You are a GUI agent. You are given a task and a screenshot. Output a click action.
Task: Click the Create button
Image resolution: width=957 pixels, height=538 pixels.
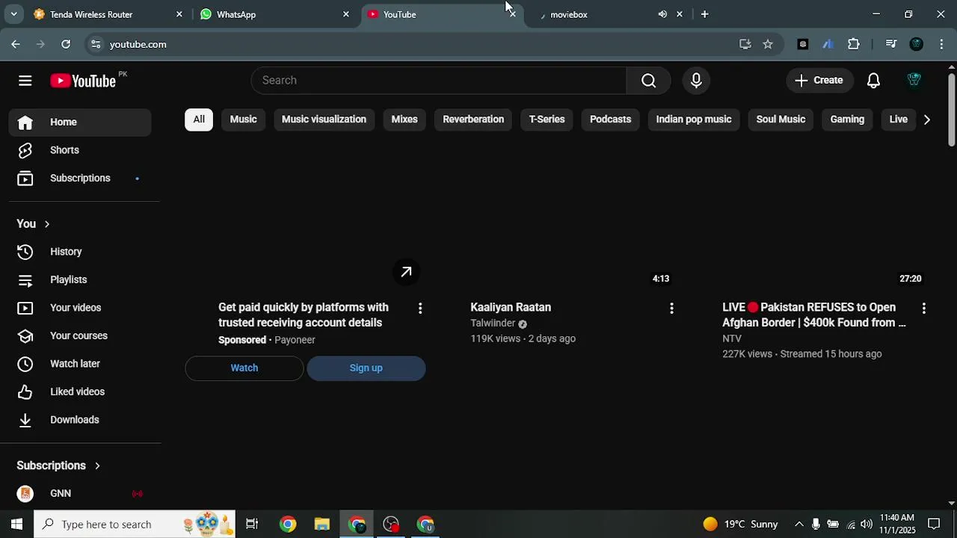[x=819, y=81]
